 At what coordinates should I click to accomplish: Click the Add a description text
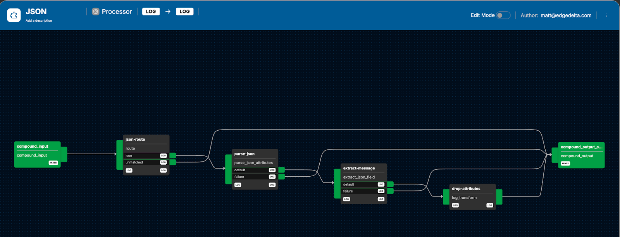tap(39, 21)
